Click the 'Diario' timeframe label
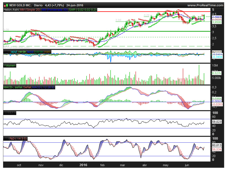The image size is (230, 170). (x=38, y=6)
